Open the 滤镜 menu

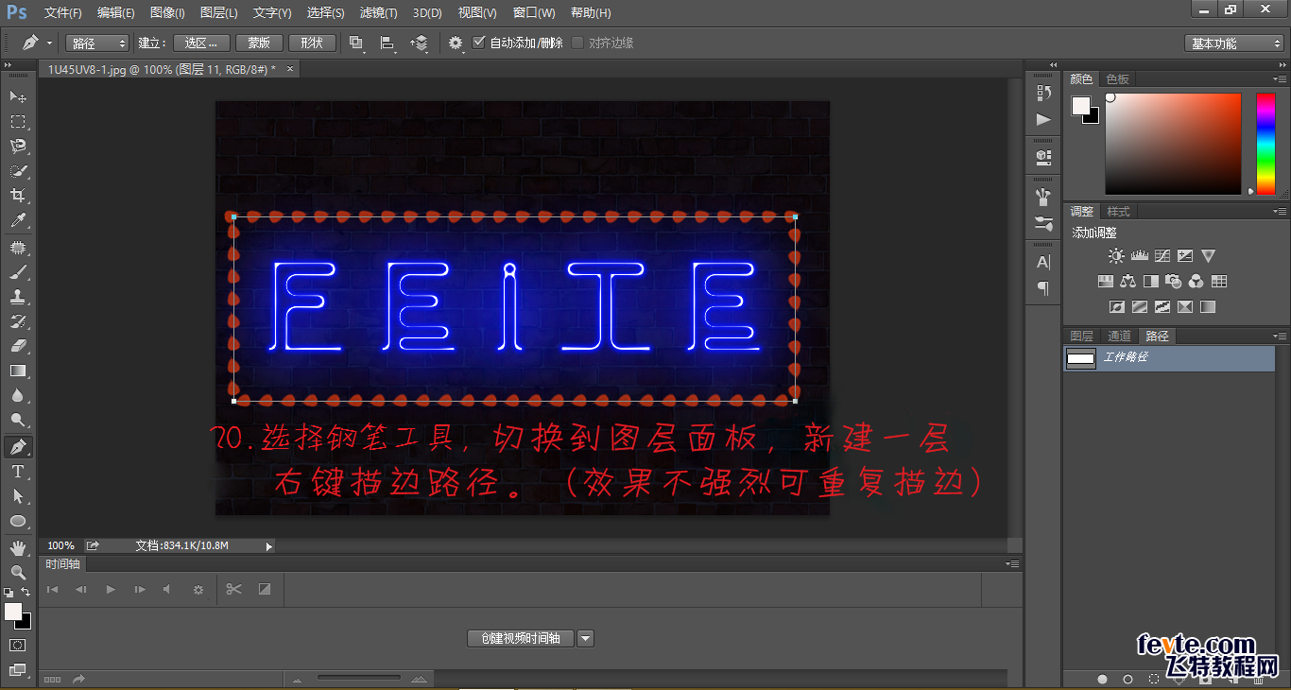pos(376,12)
